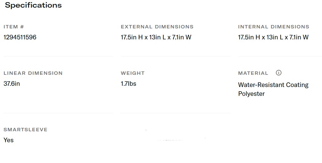This screenshot has width=322, height=163.
Task: Click the divider line below the item number
Action: 58,56
